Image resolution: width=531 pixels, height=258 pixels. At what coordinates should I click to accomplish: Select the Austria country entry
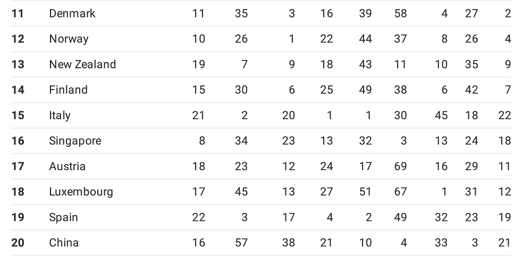[67, 166]
